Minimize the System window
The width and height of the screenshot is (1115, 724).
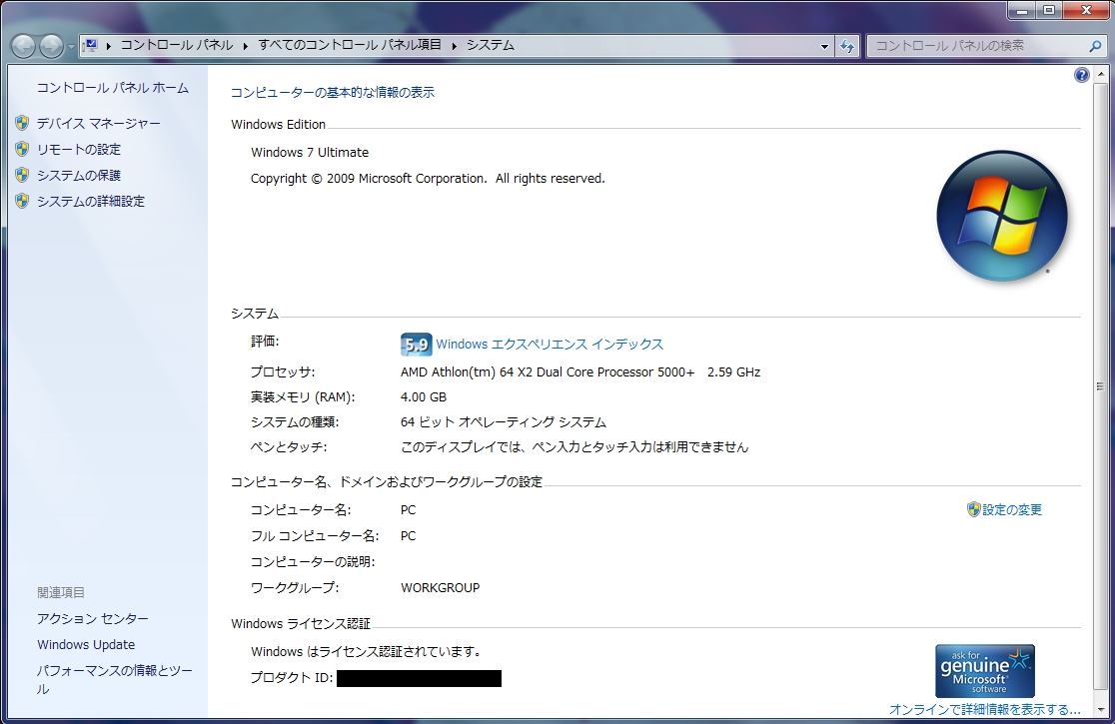pos(1022,10)
